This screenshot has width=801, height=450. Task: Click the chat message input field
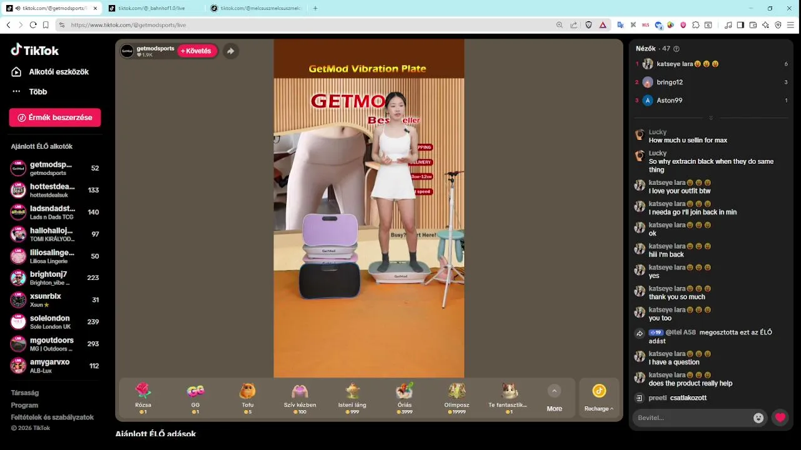tap(693, 417)
